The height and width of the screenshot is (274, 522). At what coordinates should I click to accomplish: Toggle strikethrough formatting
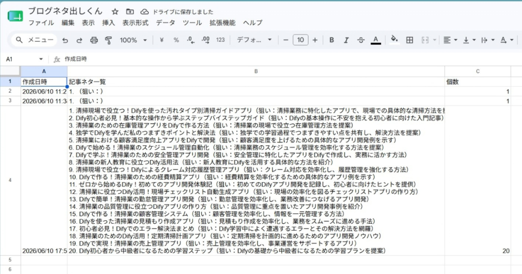361,40
